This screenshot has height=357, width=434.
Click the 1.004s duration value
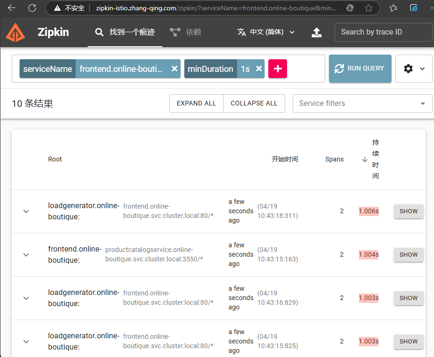(369, 255)
